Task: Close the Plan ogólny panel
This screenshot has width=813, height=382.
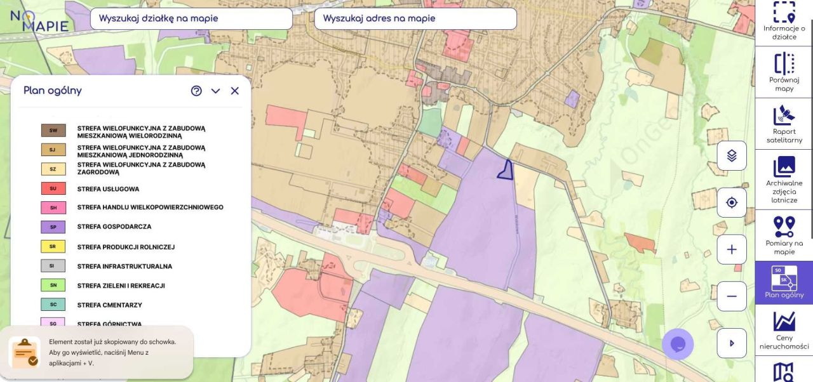Action: tap(235, 91)
